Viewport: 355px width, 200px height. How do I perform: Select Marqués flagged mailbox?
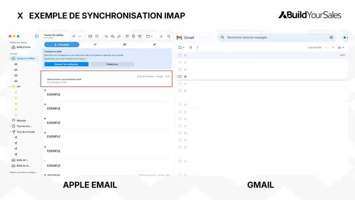point(19,120)
